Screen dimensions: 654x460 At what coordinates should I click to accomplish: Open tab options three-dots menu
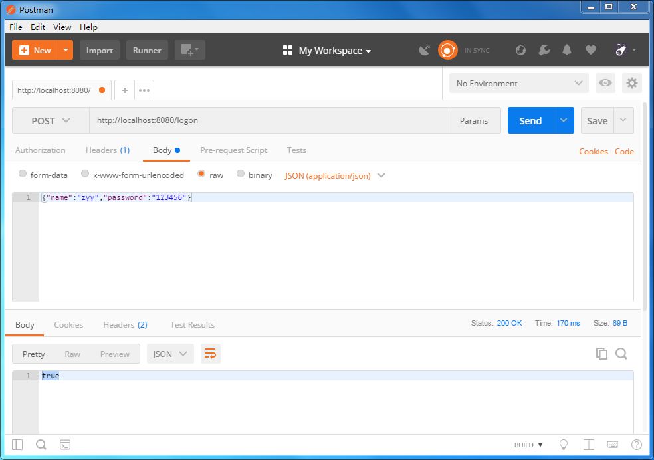point(144,90)
